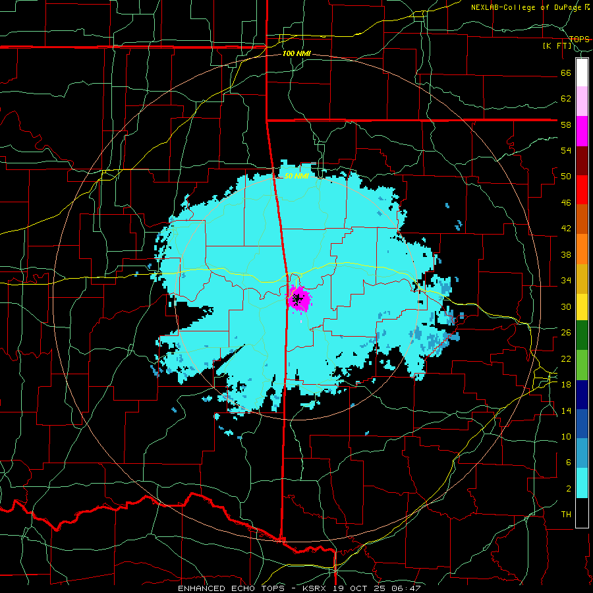The width and height of the screenshot is (593, 593).
Task: Click the legend value 2
Action: pos(569,489)
